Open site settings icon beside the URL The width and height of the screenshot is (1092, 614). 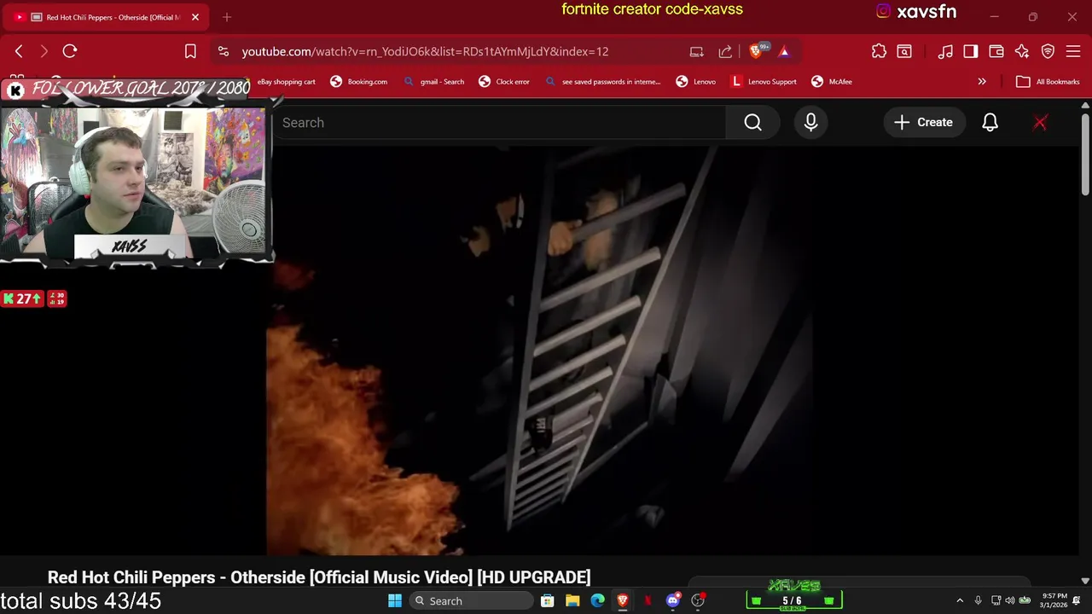(224, 51)
